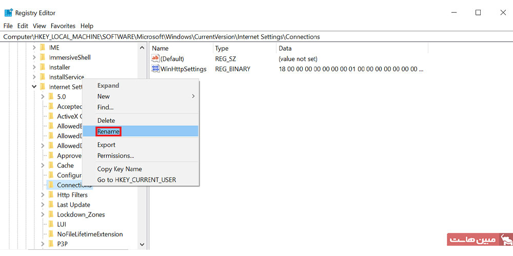The height and width of the screenshot is (256, 513).
Task: Click the P3P folder icon
Action: point(50,244)
